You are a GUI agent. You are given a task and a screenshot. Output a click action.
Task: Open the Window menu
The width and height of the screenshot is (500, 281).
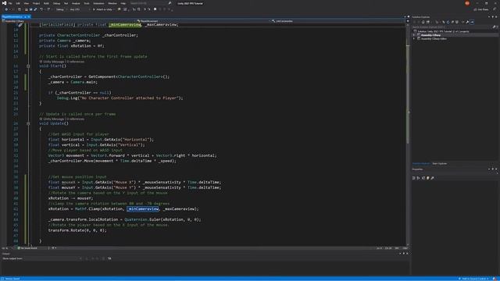point(112,3)
